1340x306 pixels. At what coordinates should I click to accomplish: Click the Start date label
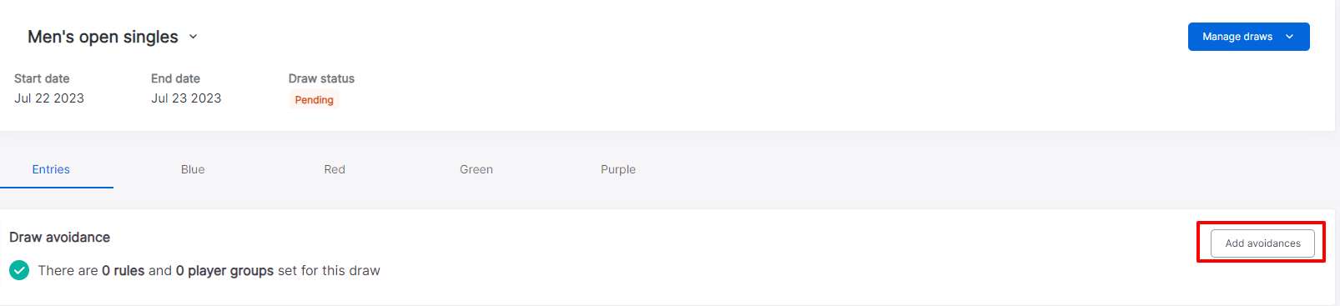42,78
